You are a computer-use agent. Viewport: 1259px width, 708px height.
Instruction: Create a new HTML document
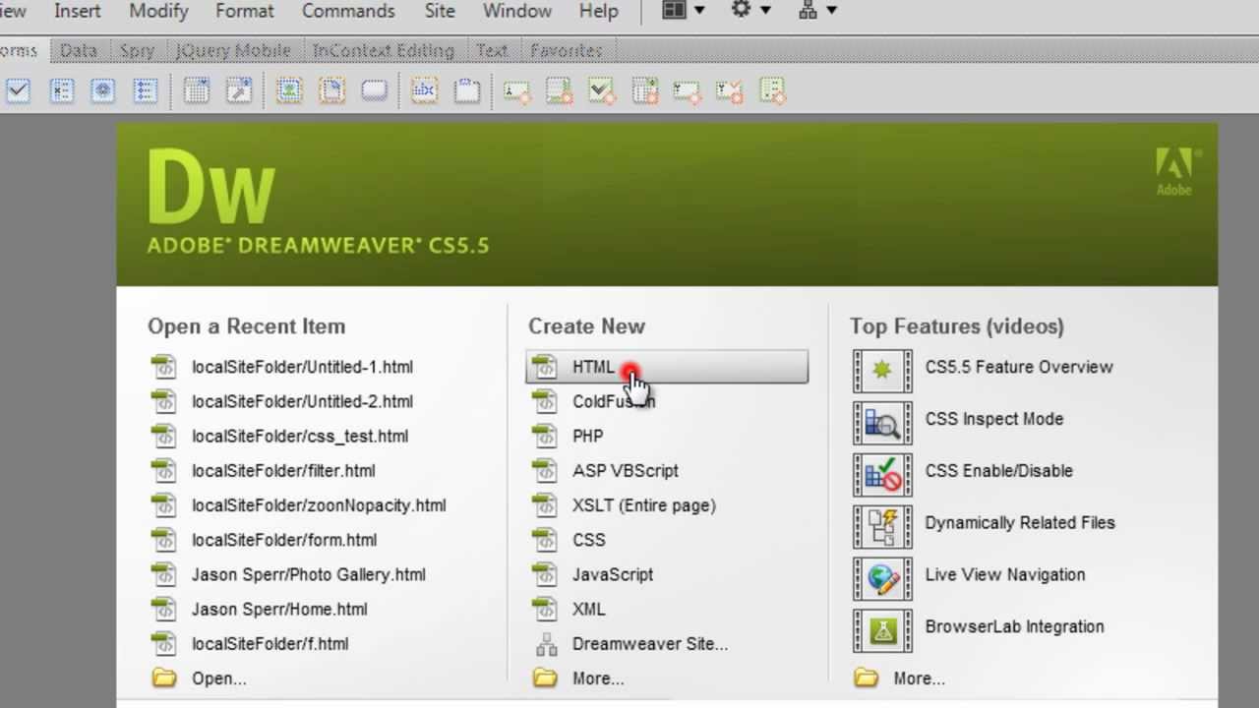tap(667, 367)
